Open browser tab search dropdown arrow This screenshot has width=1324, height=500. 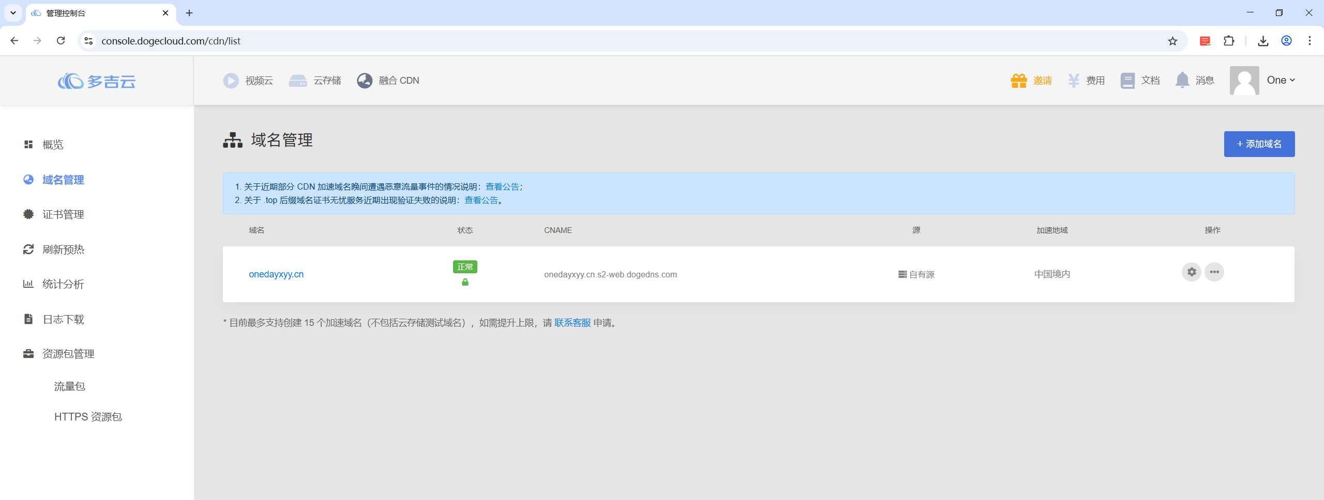pos(13,13)
